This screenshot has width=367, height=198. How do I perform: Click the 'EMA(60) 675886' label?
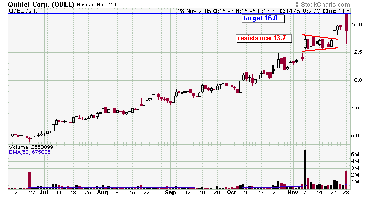click(x=30, y=152)
